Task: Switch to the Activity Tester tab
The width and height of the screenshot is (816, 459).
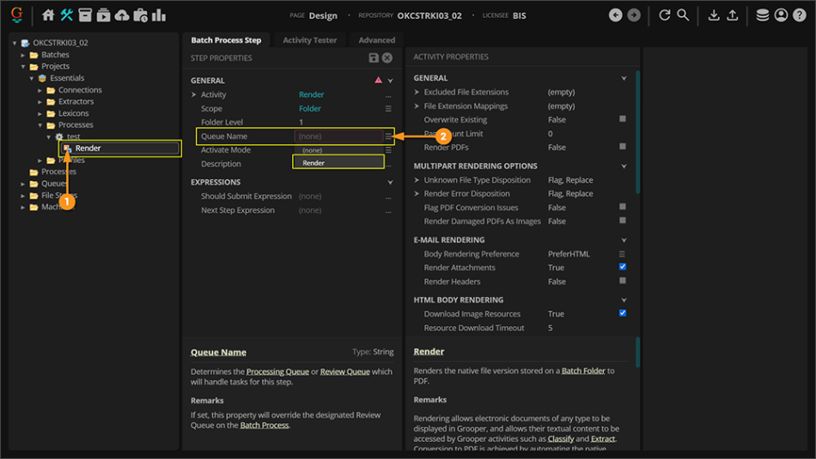Action: coord(309,39)
